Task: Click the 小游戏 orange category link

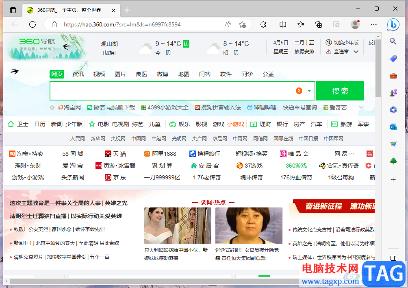Action: [x=235, y=124]
